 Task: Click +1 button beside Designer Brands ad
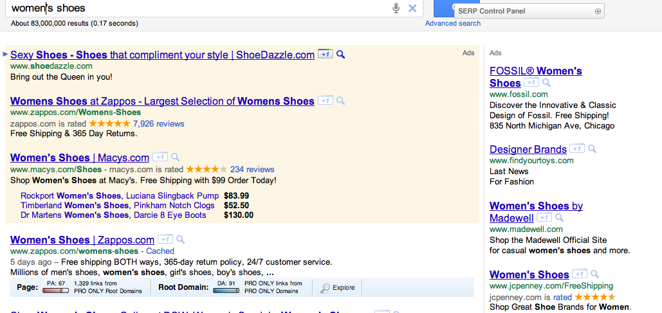pos(577,148)
